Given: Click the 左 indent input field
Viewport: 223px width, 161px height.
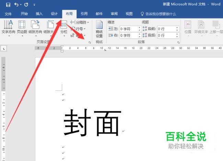Looking at the screenshot, I should [129, 29].
